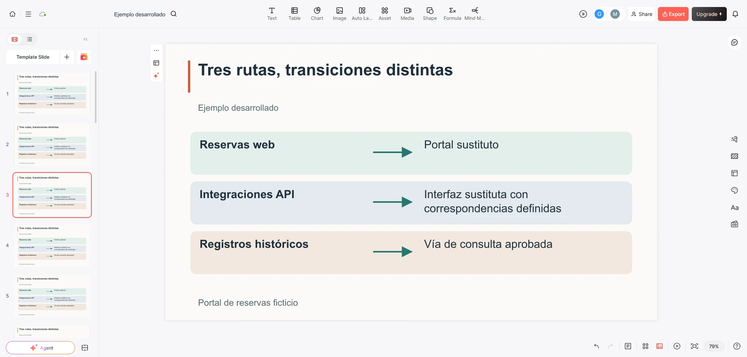This screenshot has height=357, width=747.
Task: Click the undo arrow
Action: (x=596, y=346)
